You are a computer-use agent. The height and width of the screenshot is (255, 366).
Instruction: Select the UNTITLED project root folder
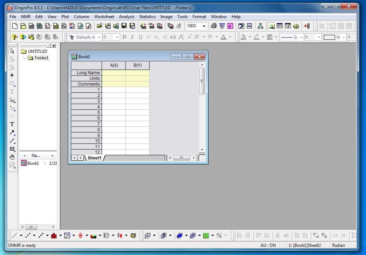[37, 52]
